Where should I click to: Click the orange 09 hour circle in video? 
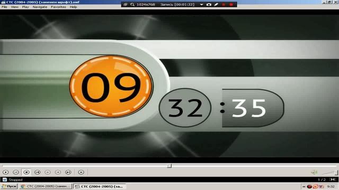tap(111, 86)
